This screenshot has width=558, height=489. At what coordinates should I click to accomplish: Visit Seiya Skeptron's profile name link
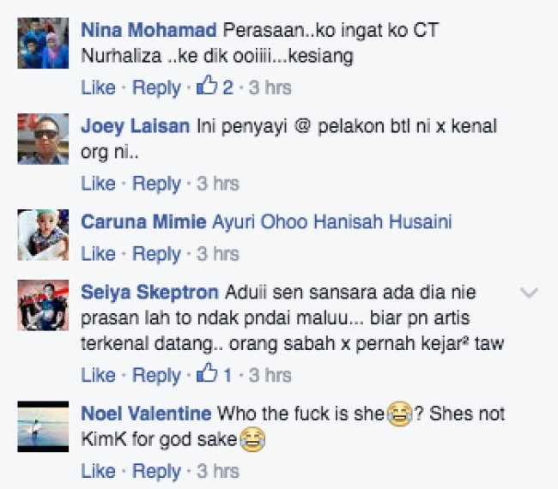(x=150, y=293)
